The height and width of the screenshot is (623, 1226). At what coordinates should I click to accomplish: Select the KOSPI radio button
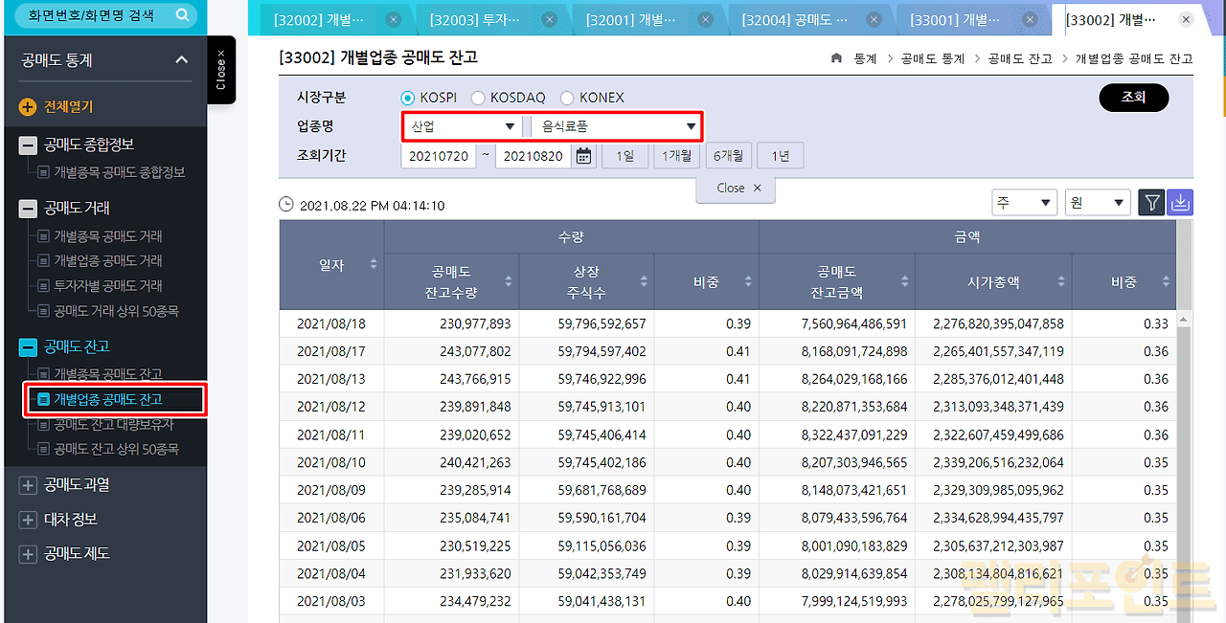408,98
